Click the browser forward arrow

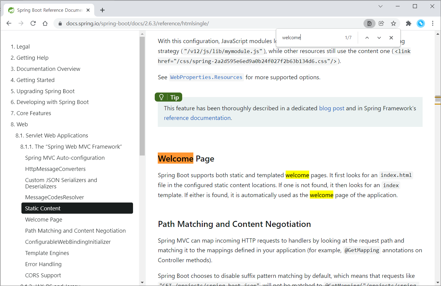(x=21, y=23)
